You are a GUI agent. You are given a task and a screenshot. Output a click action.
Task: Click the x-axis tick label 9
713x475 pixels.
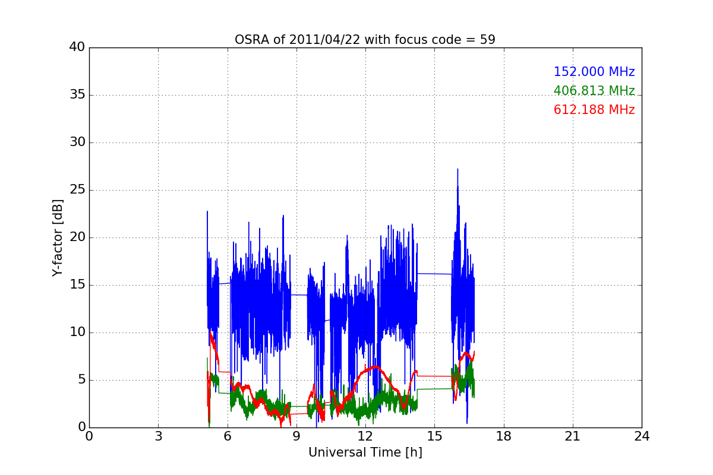(296, 436)
